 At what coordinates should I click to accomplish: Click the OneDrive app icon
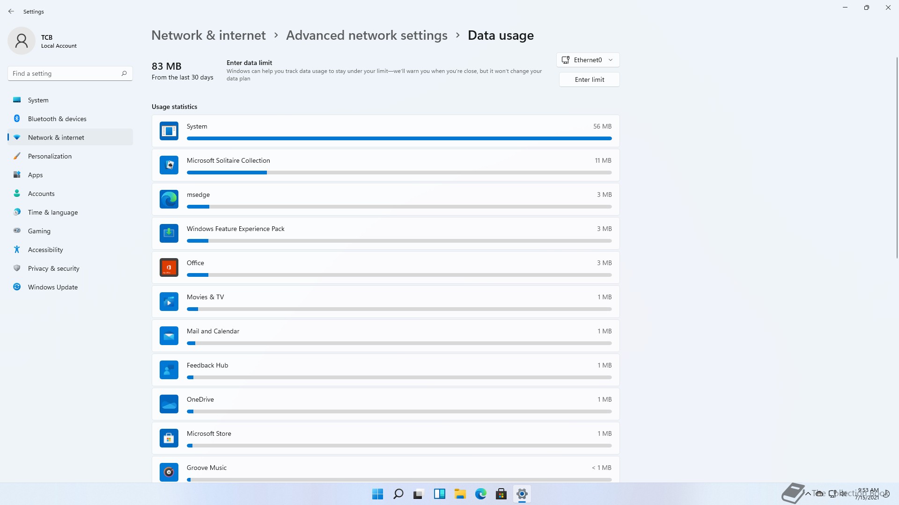[169, 404]
